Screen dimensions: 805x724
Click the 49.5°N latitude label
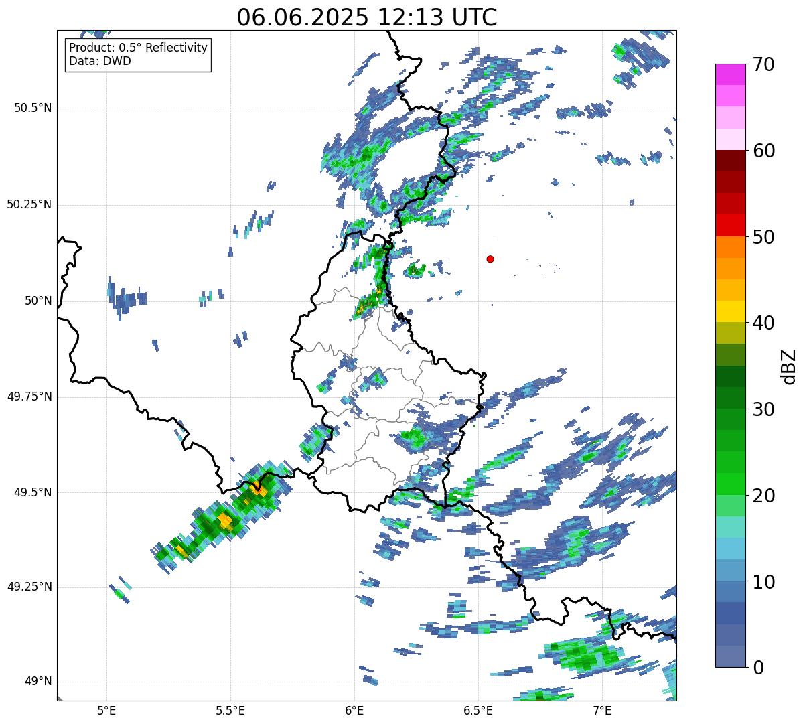pyautogui.click(x=32, y=492)
